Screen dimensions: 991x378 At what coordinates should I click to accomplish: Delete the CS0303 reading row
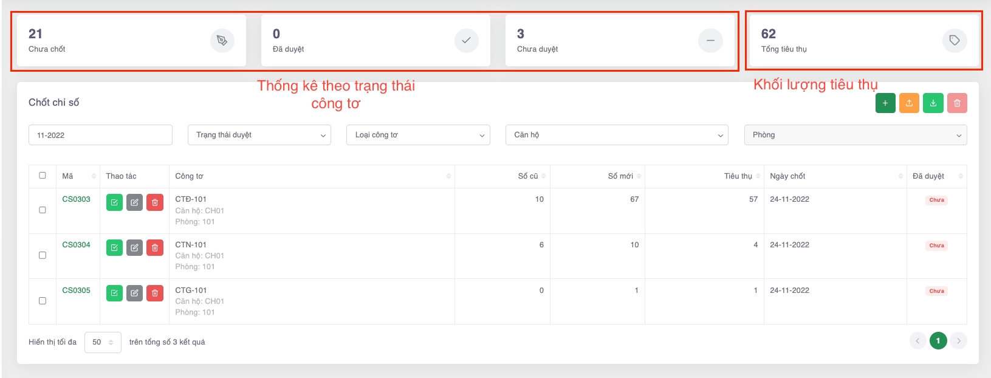(155, 202)
